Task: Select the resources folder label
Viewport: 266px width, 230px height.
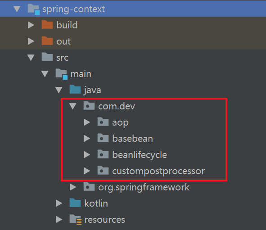Action: click(x=105, y=220)
